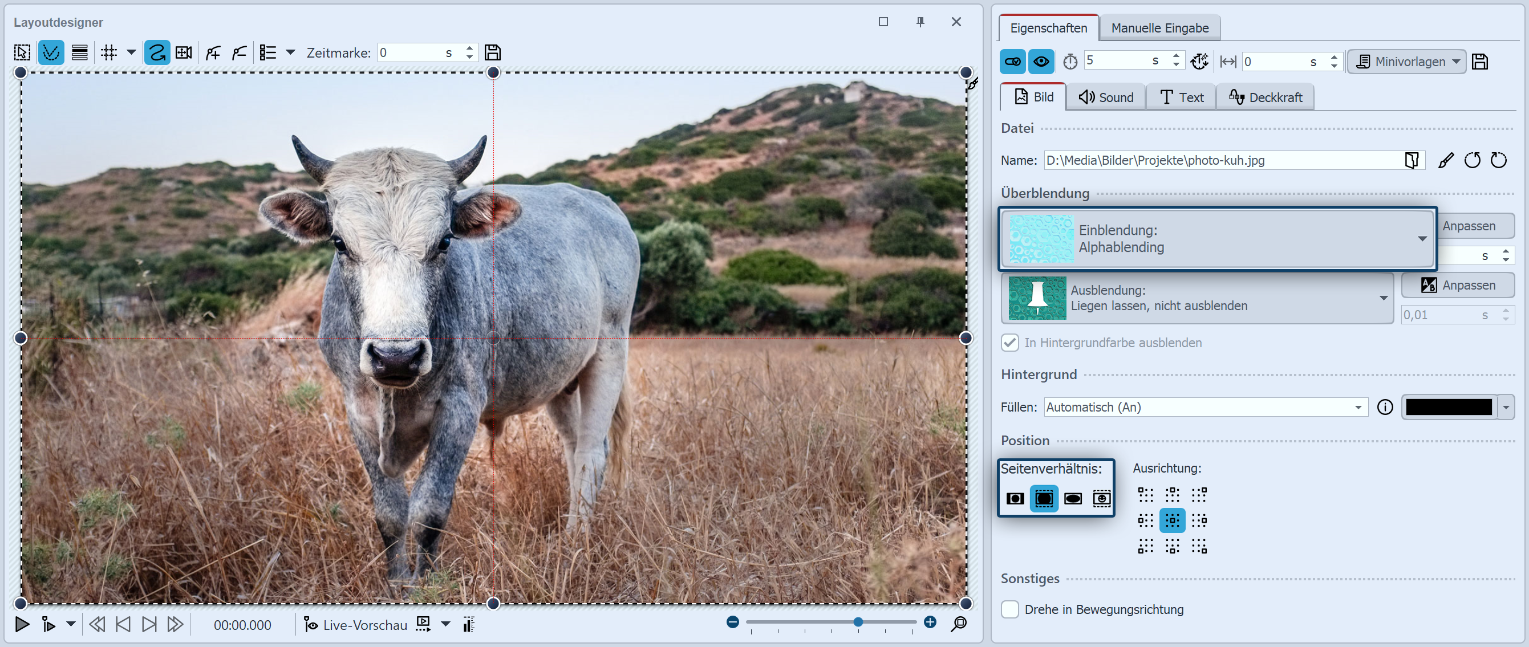Expand the Füllen 'Automatisch (An)' combo box

coord(1205,407)
